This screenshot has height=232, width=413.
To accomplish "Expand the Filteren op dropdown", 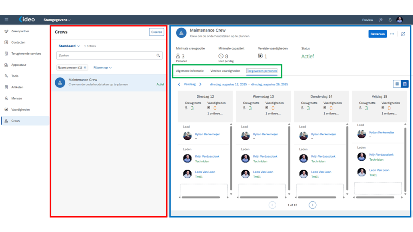I will pos(102,68).
